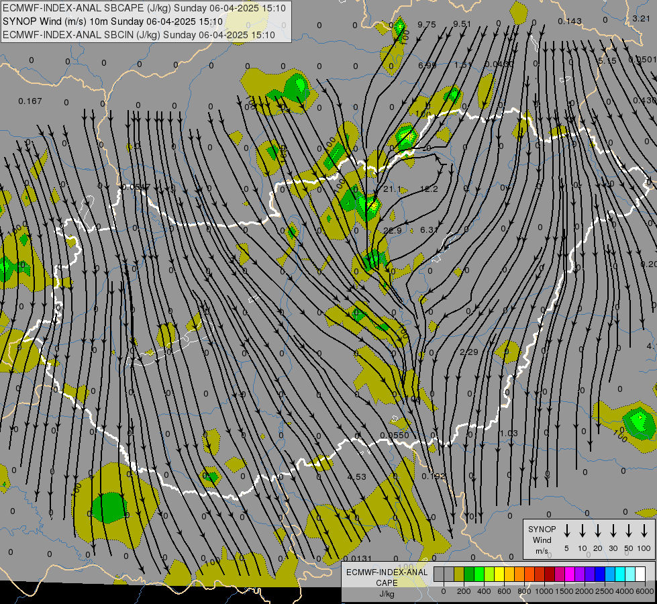Click the 600 tick label on CAPE scale
The height and width of the screenshot is (604, 657).
tap(504, 591)
